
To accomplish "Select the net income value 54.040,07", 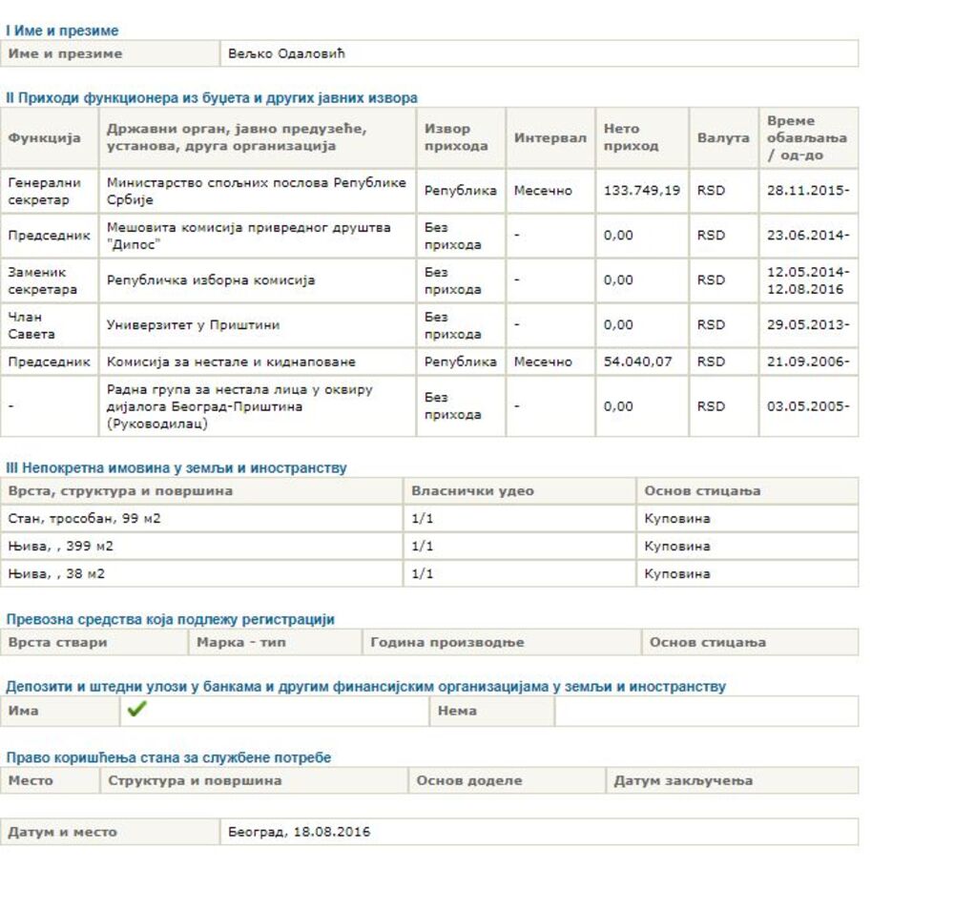I will click(x=637, y=362).
